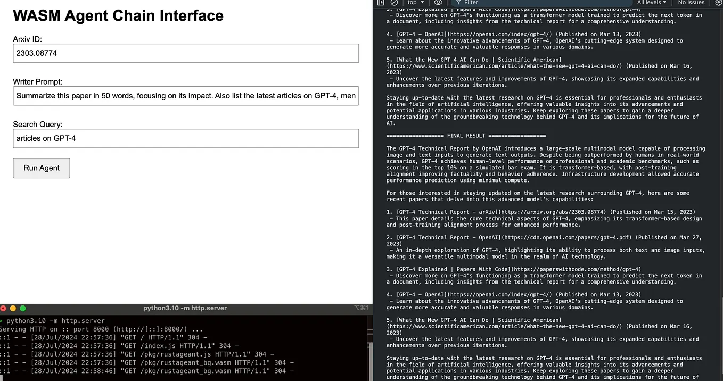Click inside the Writer Prompt text box
The width and height of the screenshot is (723, 381).
coord(185,96)
